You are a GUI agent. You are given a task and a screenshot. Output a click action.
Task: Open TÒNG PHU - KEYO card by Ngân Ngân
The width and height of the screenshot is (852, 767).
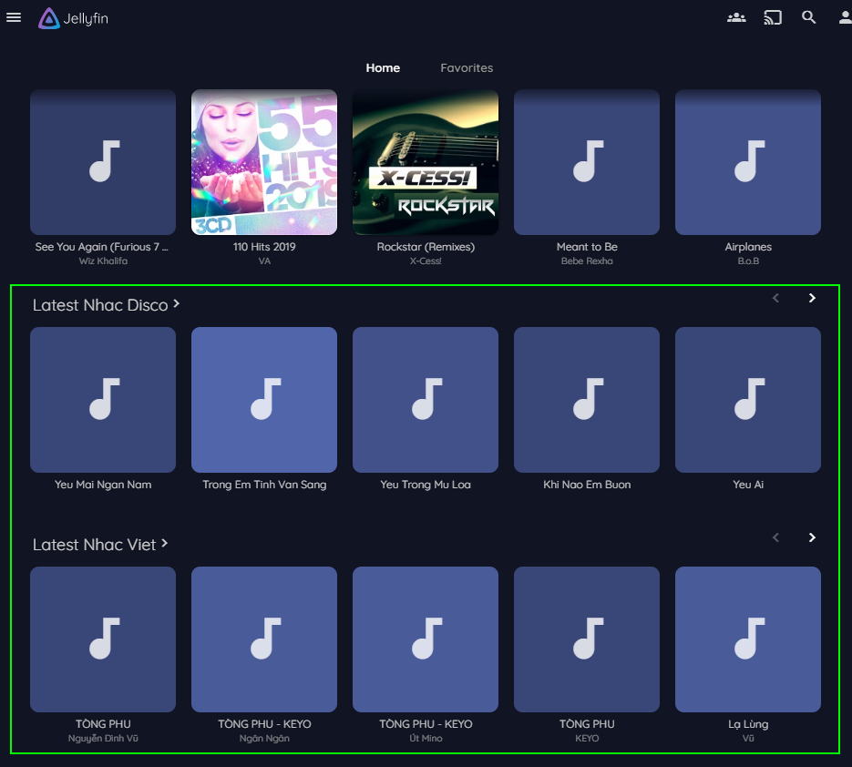point(264,639)
